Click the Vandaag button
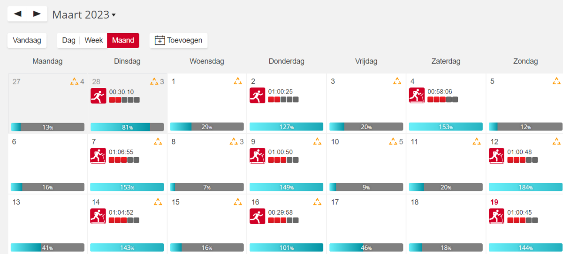The image size is (563, 254). coord(27,40)
